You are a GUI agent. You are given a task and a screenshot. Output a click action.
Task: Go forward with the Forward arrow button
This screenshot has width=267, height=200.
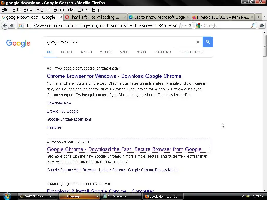pos(12,26)
